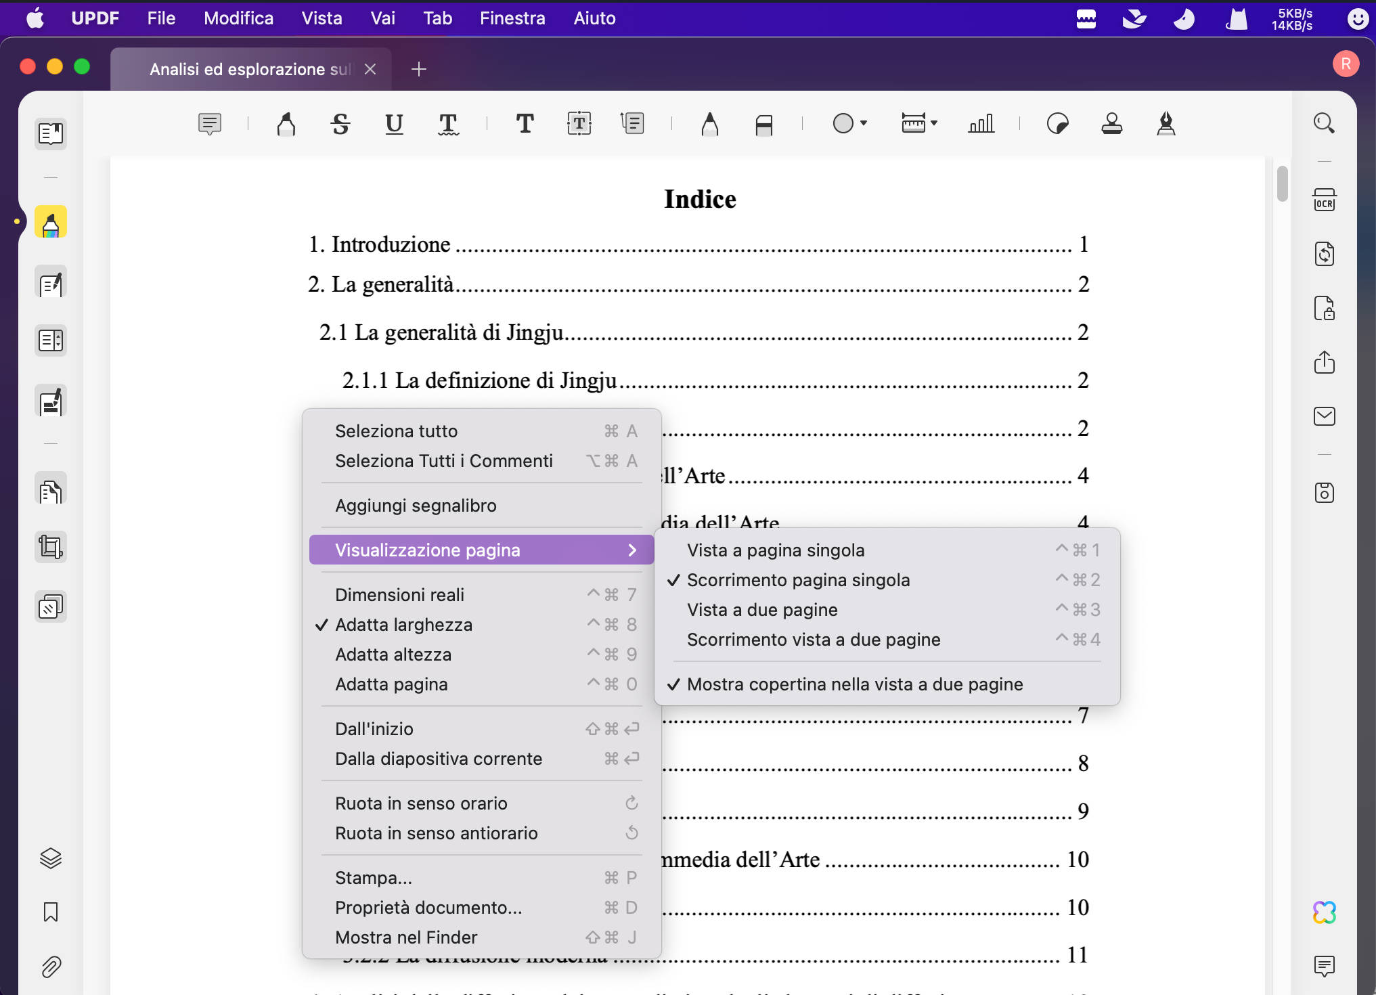The height and width of the screenshot is (995, 1376).
Task: Open the Protect PDF lock icon
Action: (x=1325, y=309)
